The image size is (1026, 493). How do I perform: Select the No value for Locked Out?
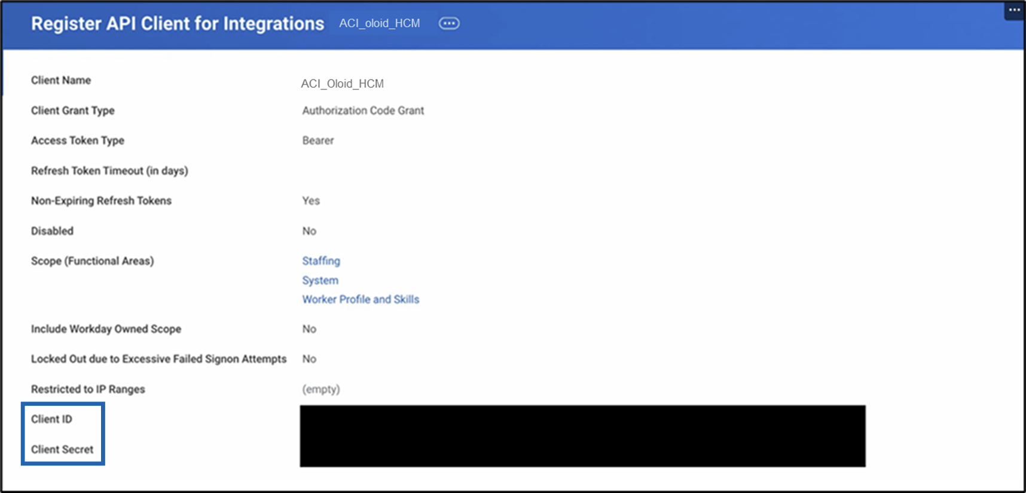coord(309,359)
